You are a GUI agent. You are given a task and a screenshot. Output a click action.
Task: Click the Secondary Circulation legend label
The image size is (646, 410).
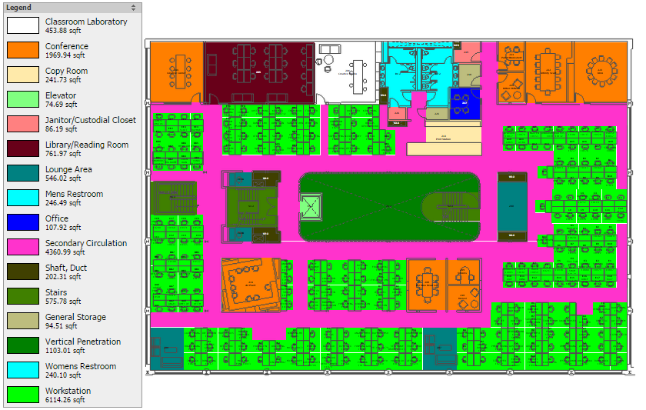click(86, 243)
